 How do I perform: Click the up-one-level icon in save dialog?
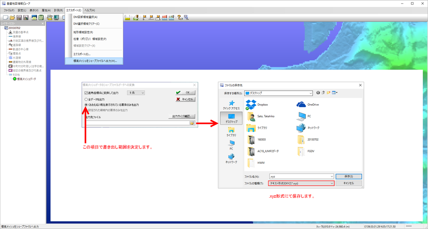tap(323, 93)
